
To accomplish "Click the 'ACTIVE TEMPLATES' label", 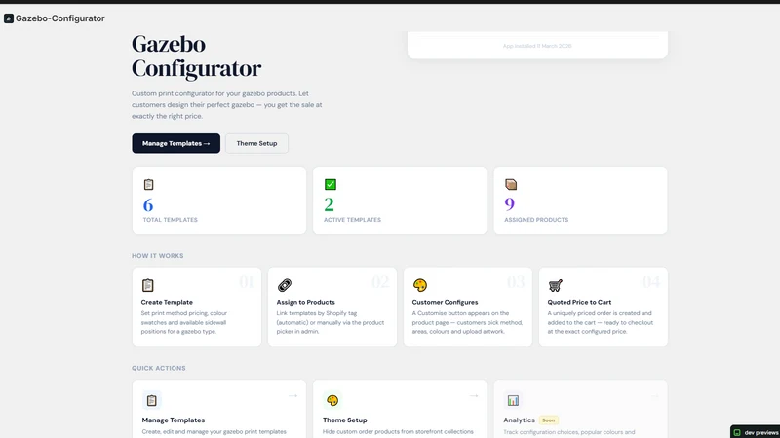I will pos(352,220).
